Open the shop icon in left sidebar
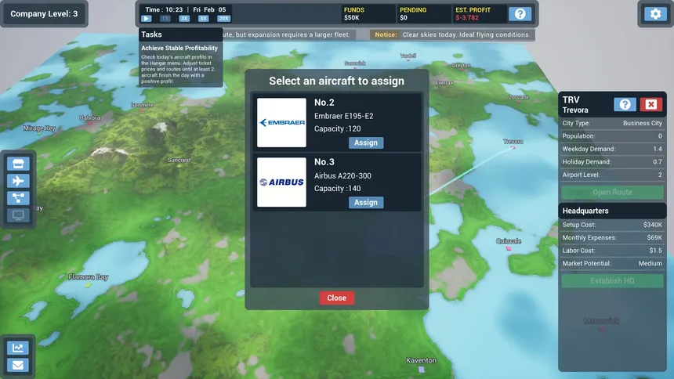Image resolution: width=674 pixels, height=379 pixels. 18,164
